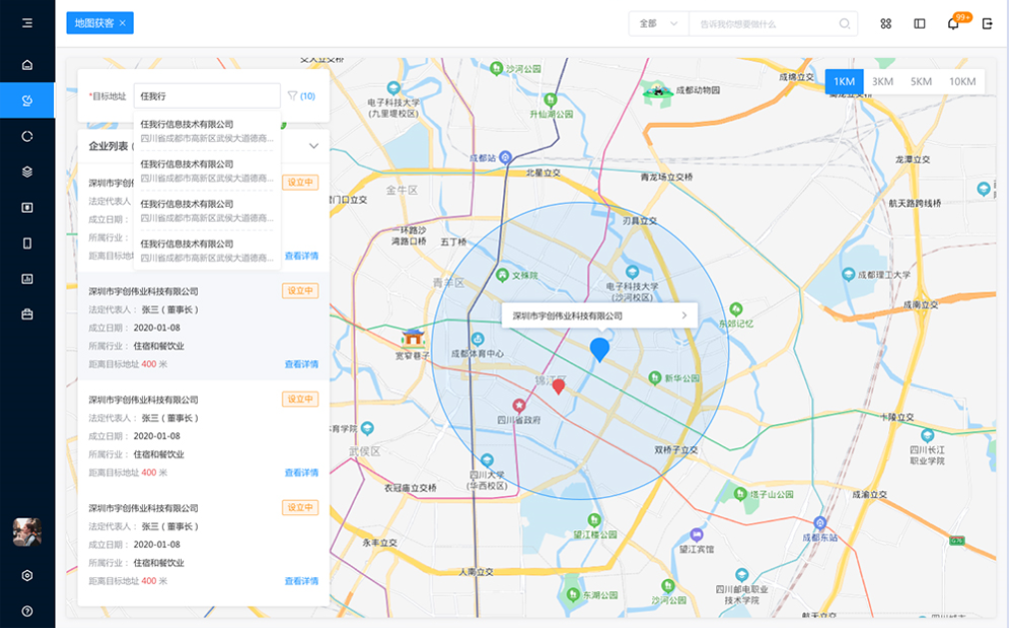Switch the radius to 3KM

(x=882, y=81)
